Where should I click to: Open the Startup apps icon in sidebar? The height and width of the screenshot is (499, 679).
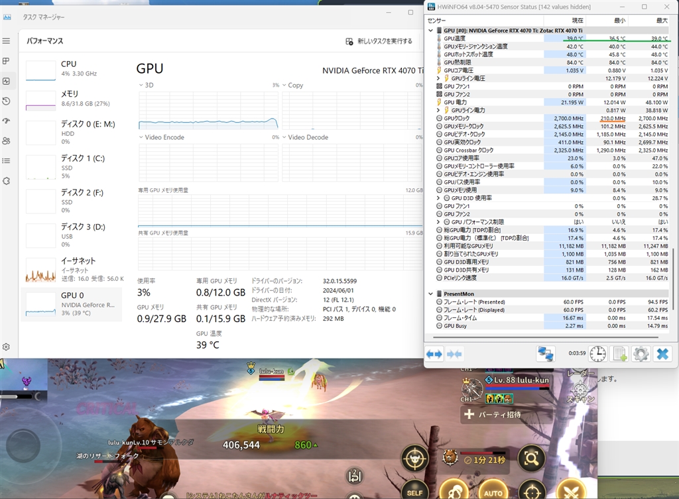coord(6,121)
